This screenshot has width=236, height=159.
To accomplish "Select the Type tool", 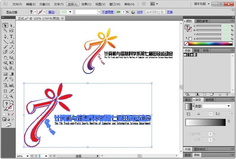I will tap(11, 36).
